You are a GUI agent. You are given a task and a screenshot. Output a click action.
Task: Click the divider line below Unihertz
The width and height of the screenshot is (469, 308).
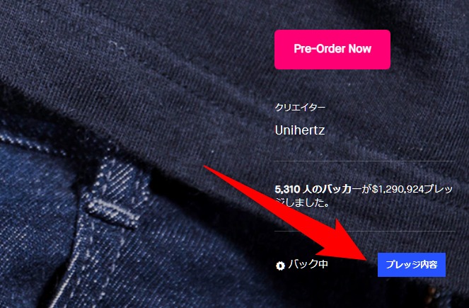[x=364, y=161]
